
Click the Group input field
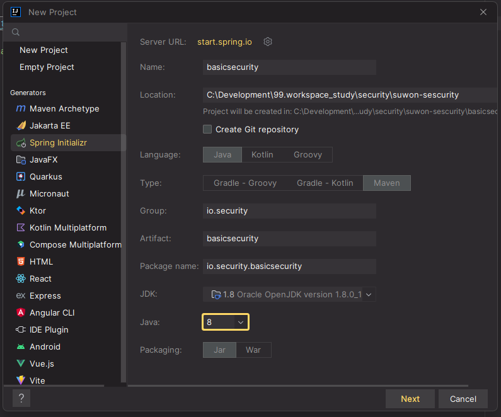(289, 211)
